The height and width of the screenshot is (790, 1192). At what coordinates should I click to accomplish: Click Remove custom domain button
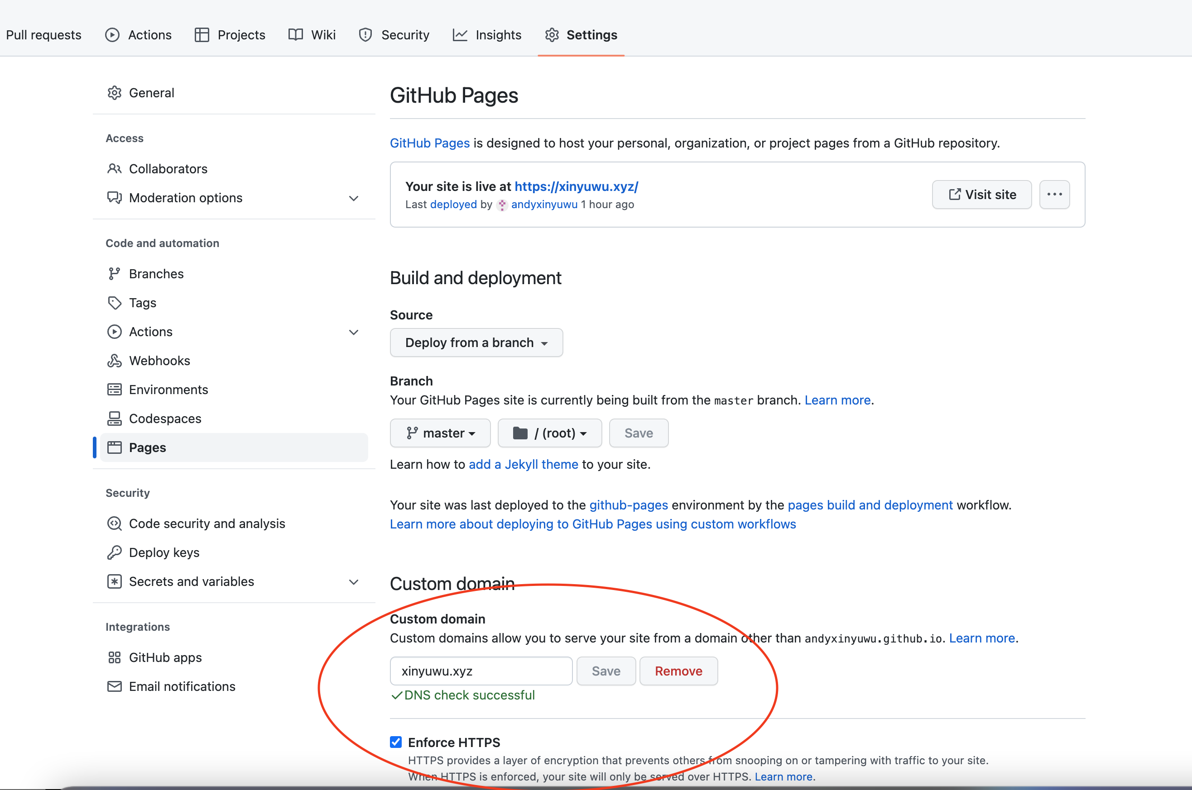pyautogui.click(x=678, y=671)
